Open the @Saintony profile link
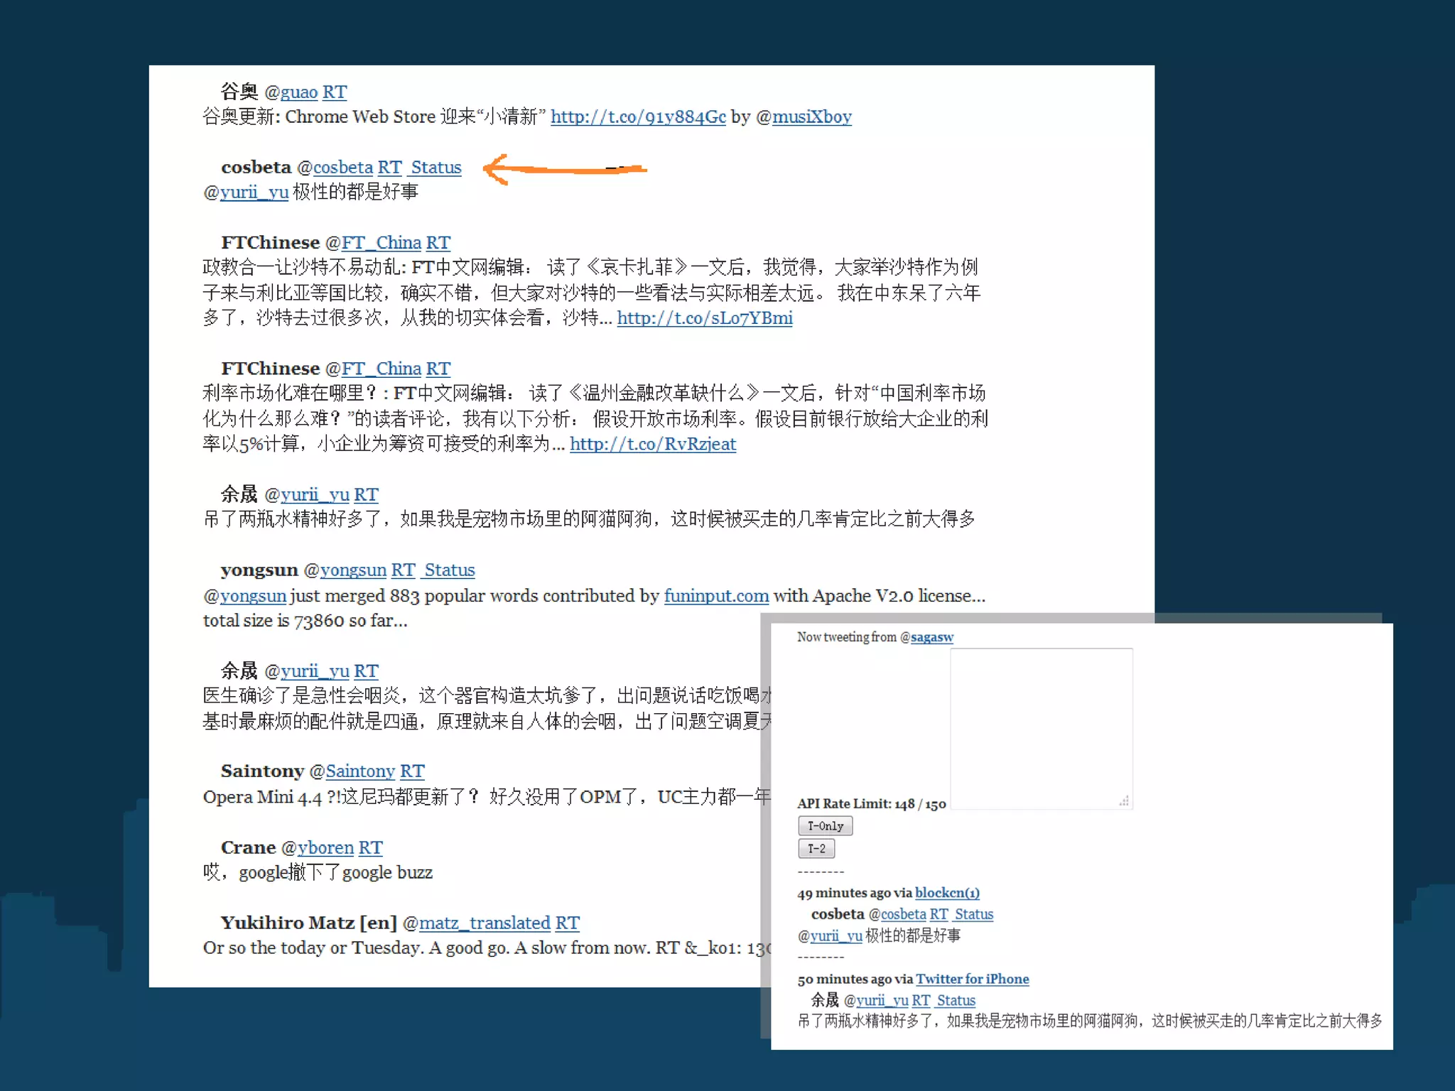1455x1091 pixels. click(359, 771)
